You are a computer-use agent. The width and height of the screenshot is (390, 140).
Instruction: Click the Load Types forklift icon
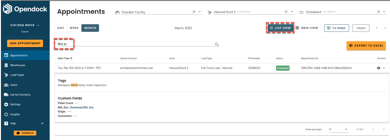coord(6,75)
